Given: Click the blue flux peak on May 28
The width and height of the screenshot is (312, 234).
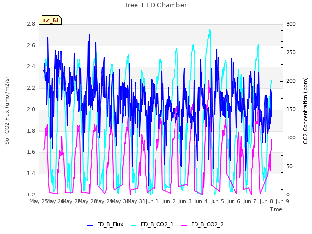Looking at the screenshot, I should tap(89, 35).
